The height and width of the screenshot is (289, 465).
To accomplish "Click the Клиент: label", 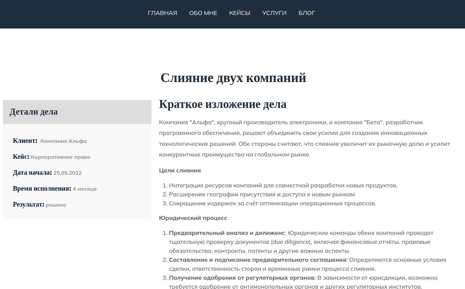I will (x=25, y=141).
